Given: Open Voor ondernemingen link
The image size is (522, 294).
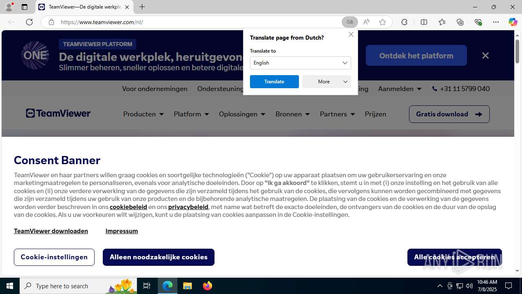Looking at the screenshot, I should (x=155, y=89).
